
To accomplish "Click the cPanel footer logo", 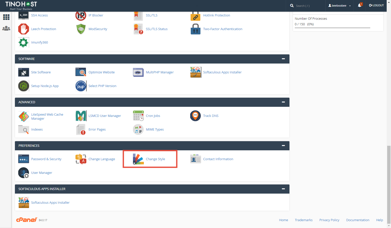I will point(27,220).
